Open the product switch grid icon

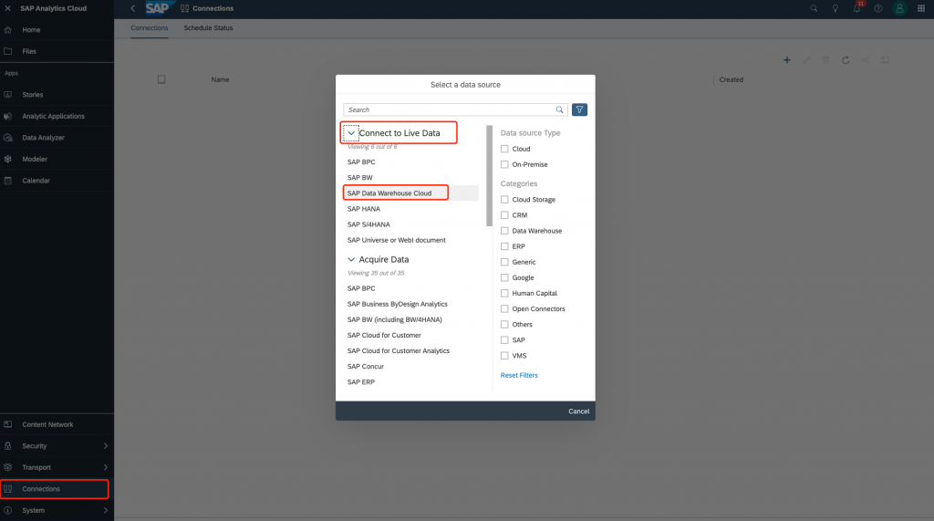point(921,8)
